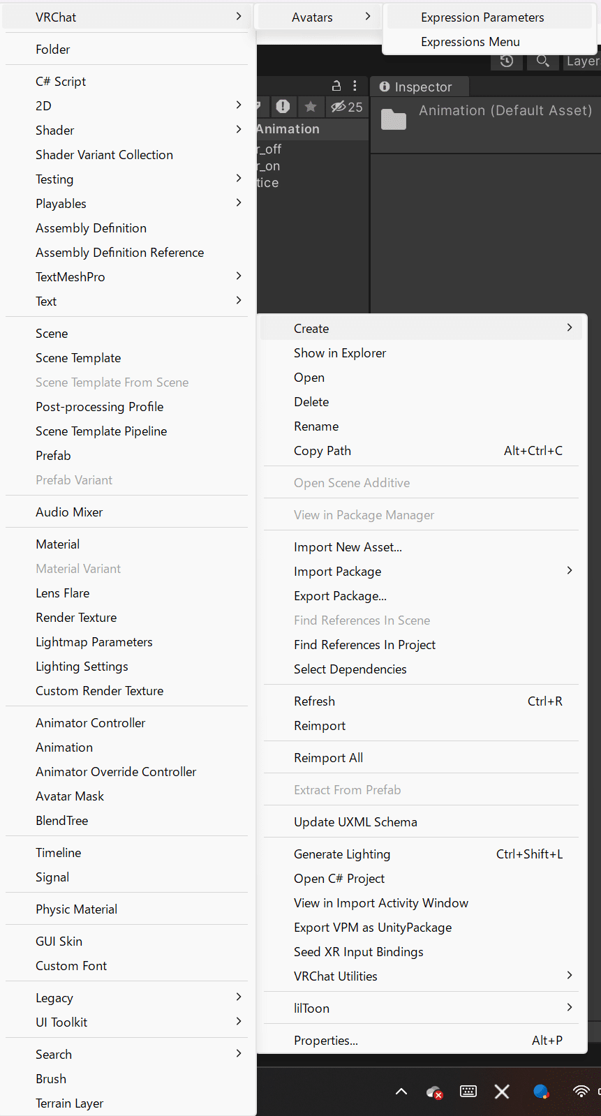The height and width of the screenshot is (1116, 601).
Task: Toggle the Project panel lock icon
Action: (x=336, y=86)
